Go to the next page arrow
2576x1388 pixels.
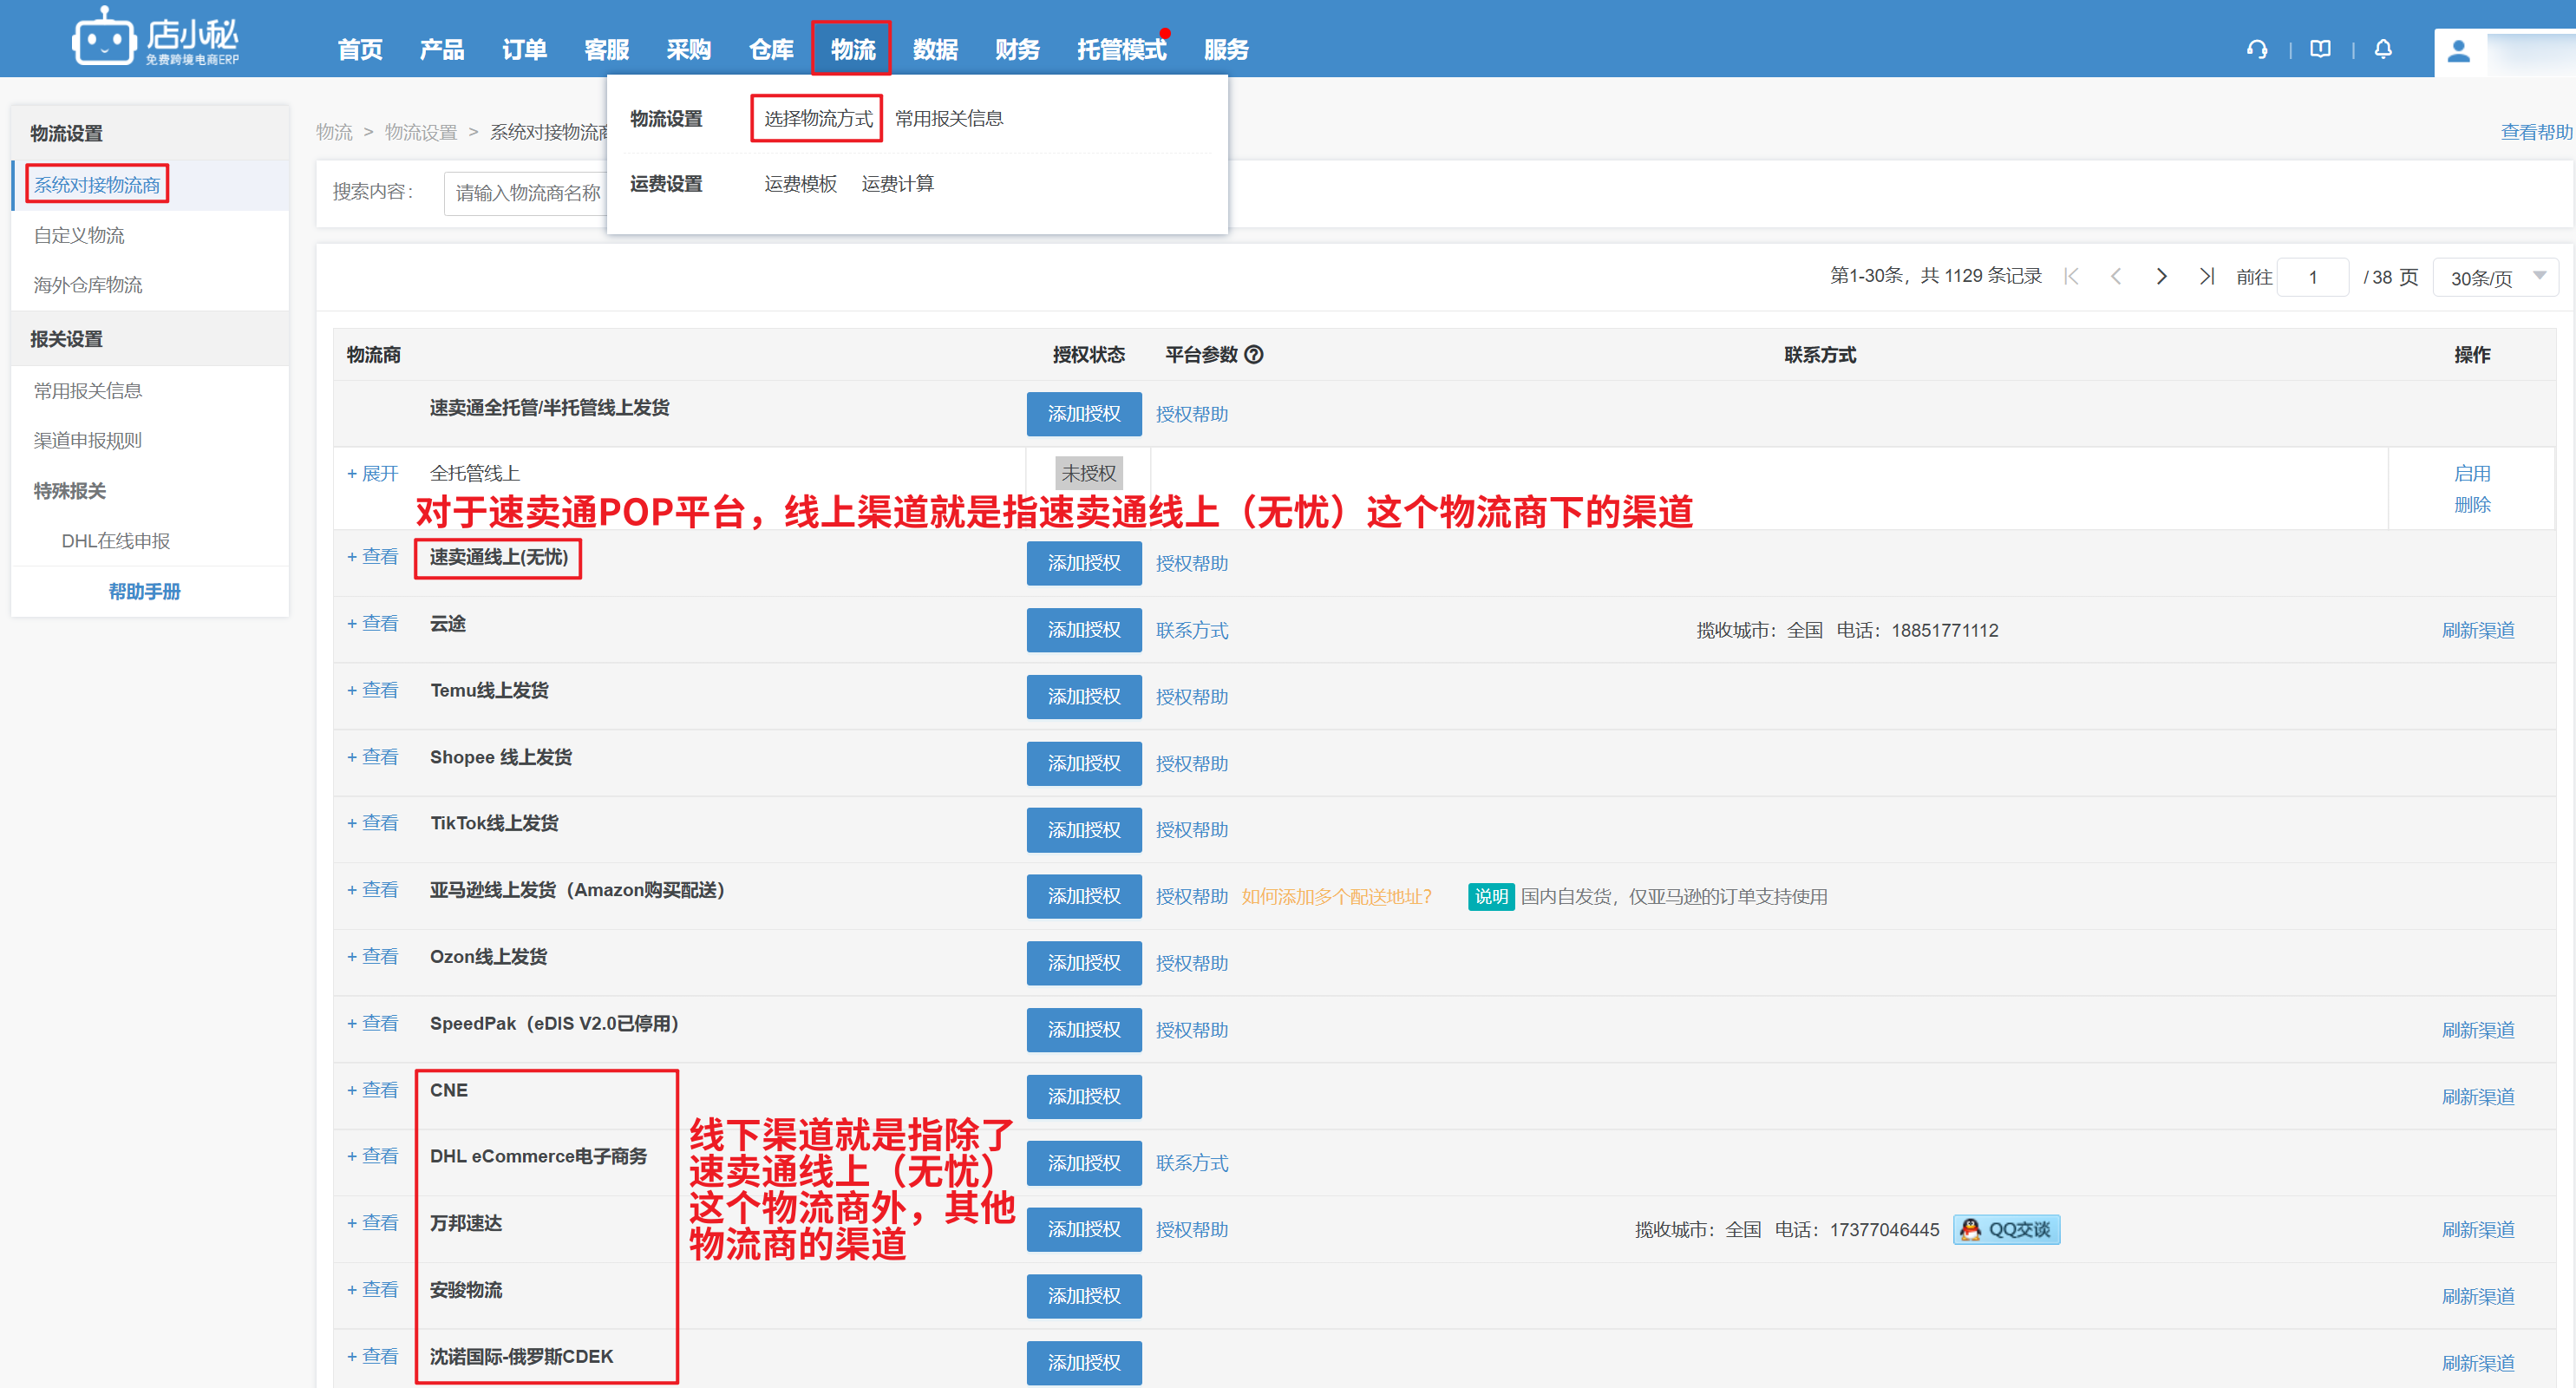point(2161,277)
